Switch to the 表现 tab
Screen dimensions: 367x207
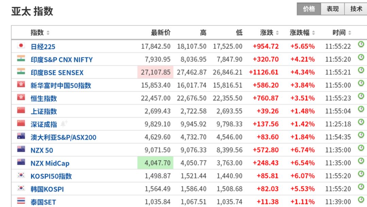(x=333, y=9)
